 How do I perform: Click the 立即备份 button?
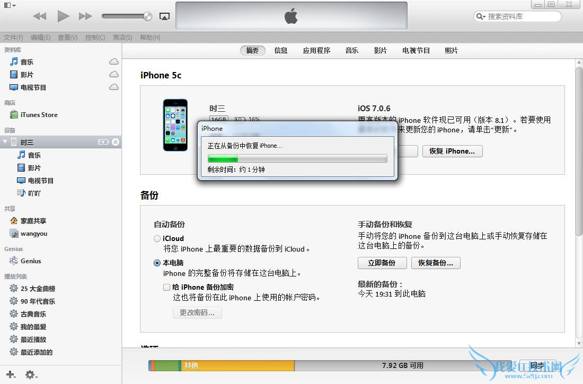[x=382, y=263]
